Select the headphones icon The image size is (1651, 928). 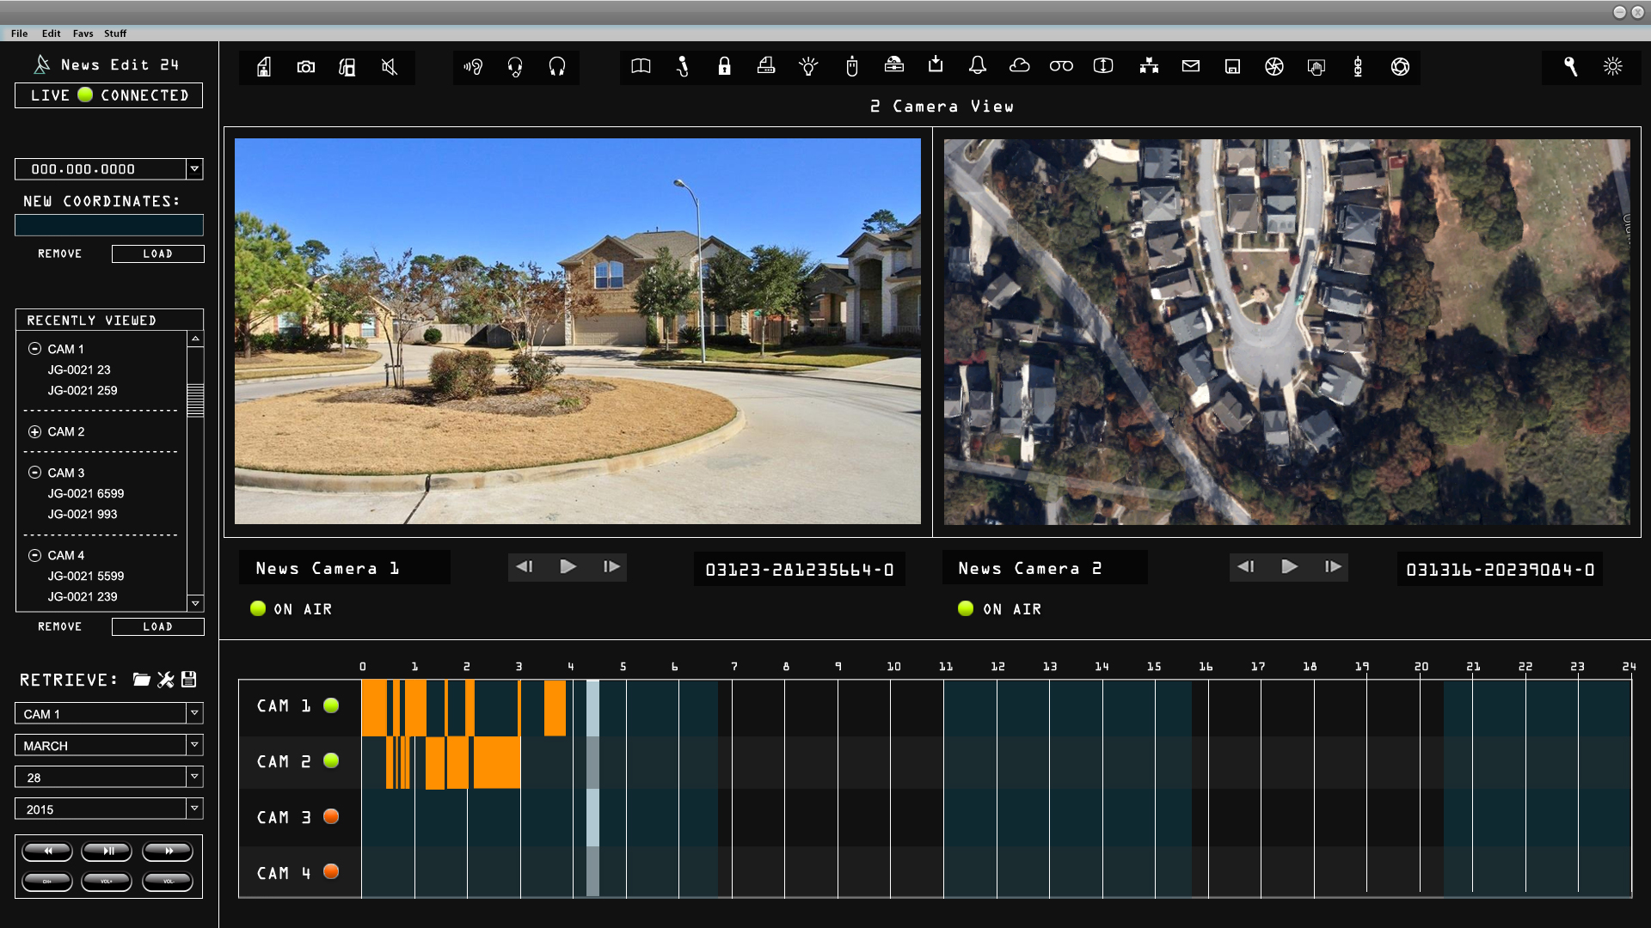click(x=557, y=67)
